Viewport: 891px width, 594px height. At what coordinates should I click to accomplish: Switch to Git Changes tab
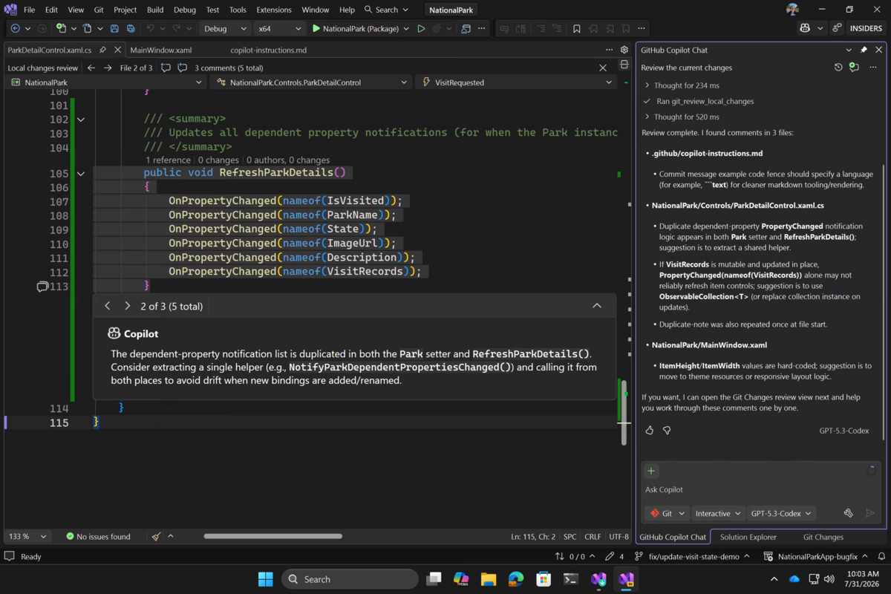[x=823, y=537]
